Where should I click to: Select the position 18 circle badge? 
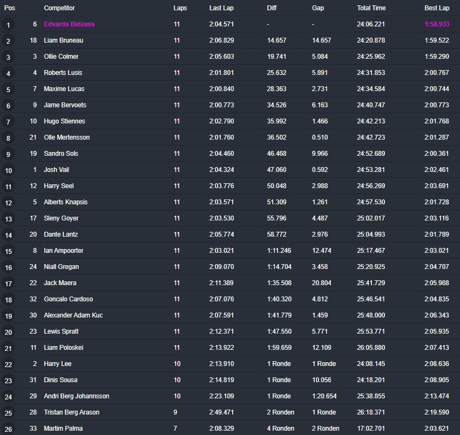point(8,300)
